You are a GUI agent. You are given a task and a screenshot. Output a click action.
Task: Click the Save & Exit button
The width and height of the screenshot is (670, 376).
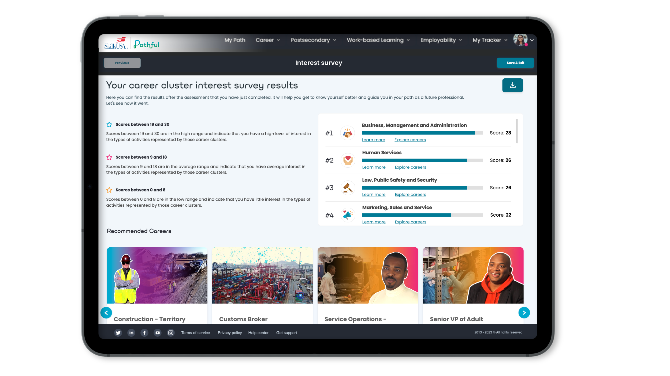point(515,63)
